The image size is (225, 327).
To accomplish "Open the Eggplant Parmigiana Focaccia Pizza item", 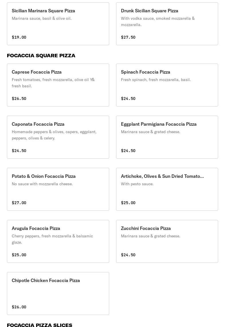I will click(167, 137).
